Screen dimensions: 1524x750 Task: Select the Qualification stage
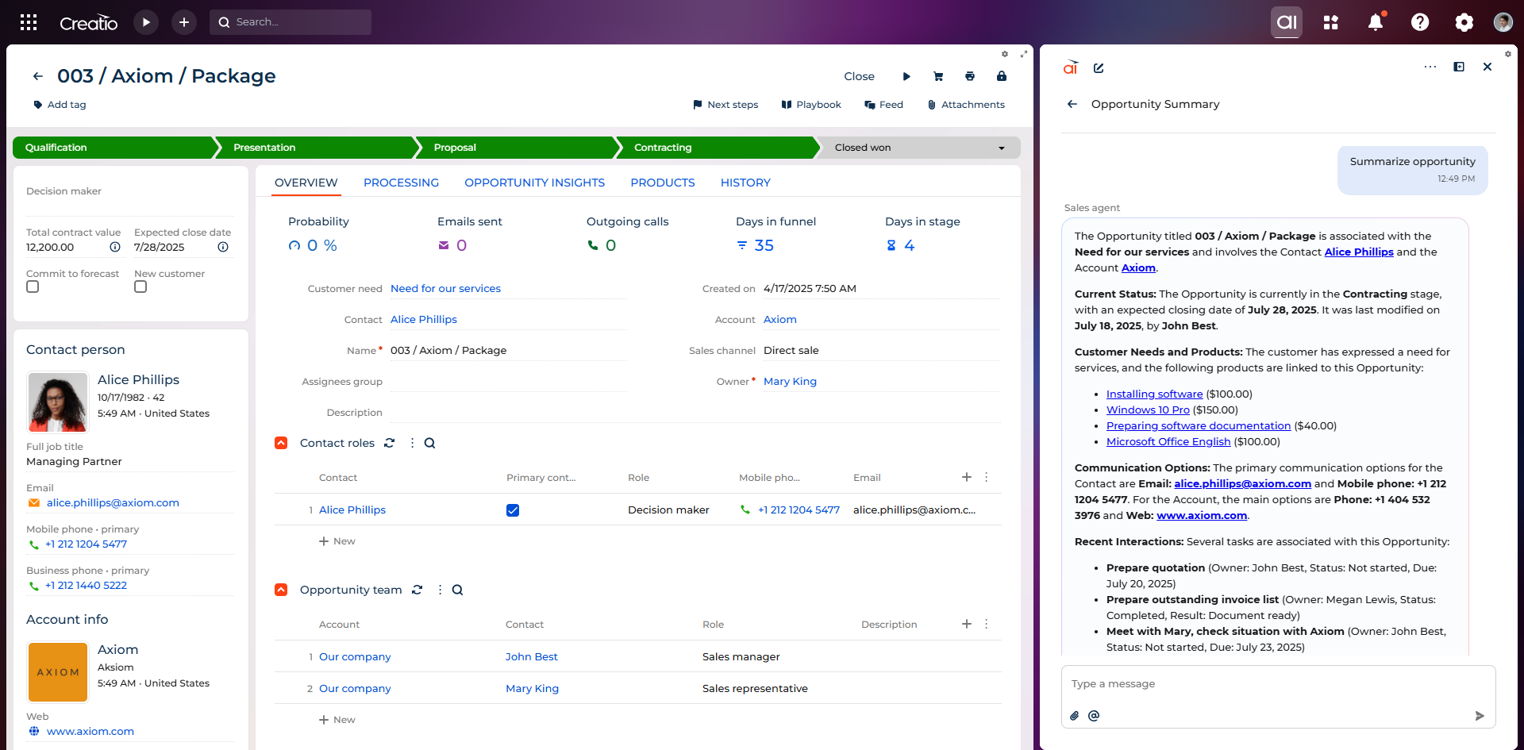(x=115, y=148)
